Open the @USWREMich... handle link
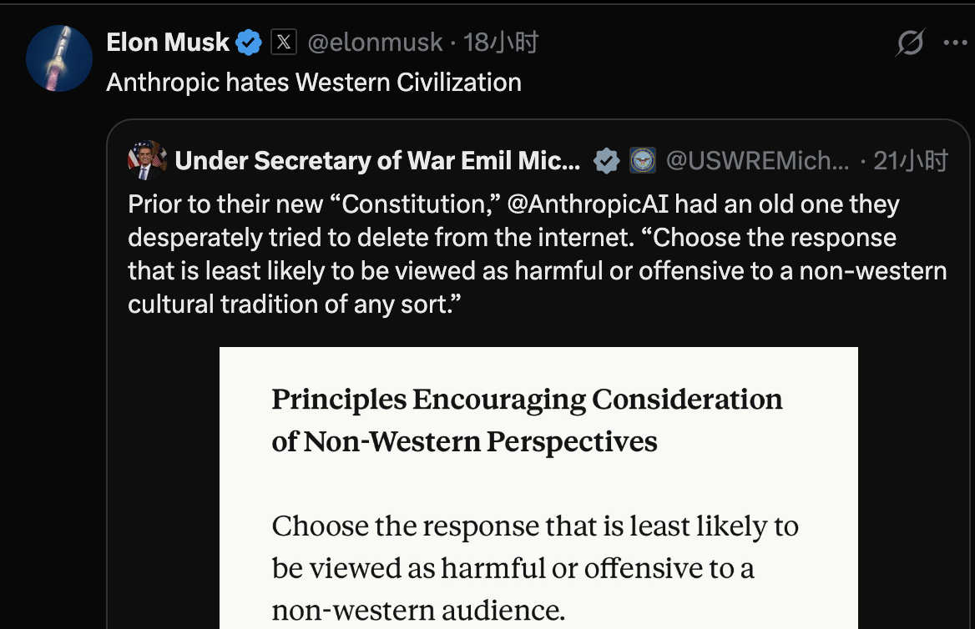 click(757, 161)
